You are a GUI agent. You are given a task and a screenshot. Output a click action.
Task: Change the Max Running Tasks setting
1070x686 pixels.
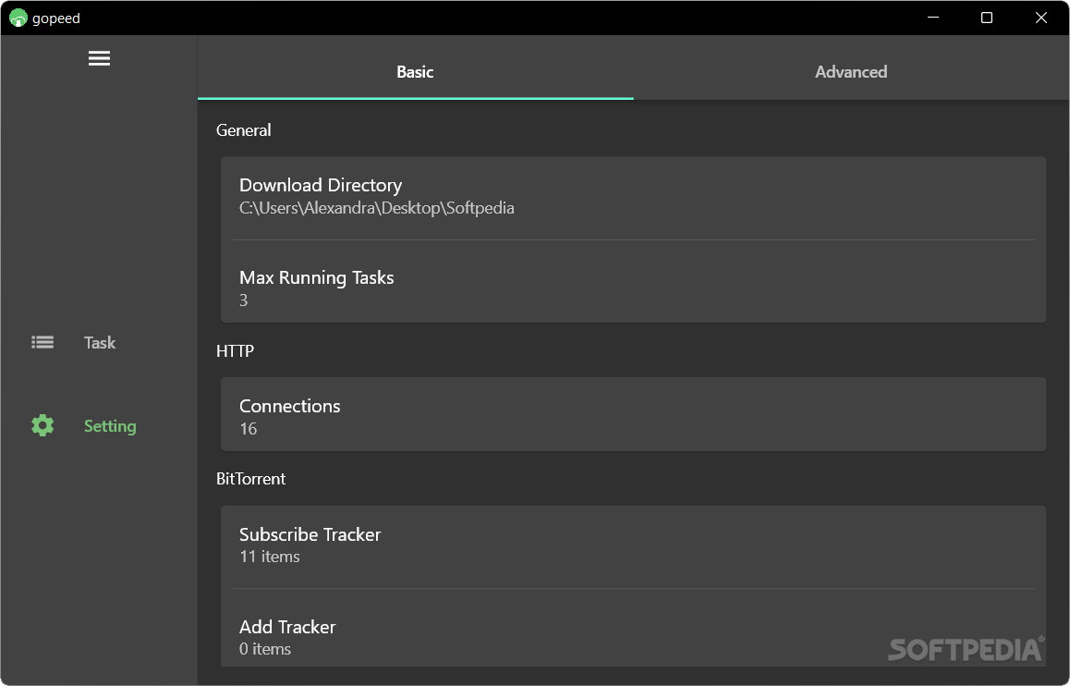[633, 281]
